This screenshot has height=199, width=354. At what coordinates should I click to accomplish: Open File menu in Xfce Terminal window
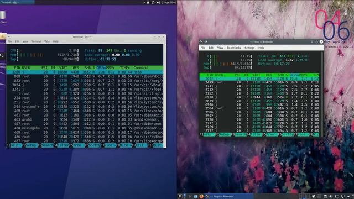click(10, 41)
